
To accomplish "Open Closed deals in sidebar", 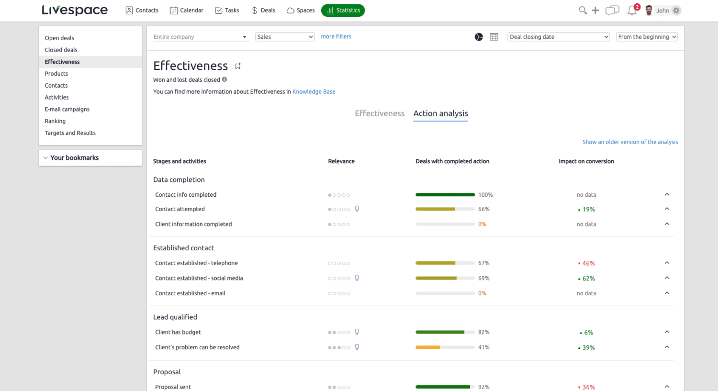I will (61, 50).
